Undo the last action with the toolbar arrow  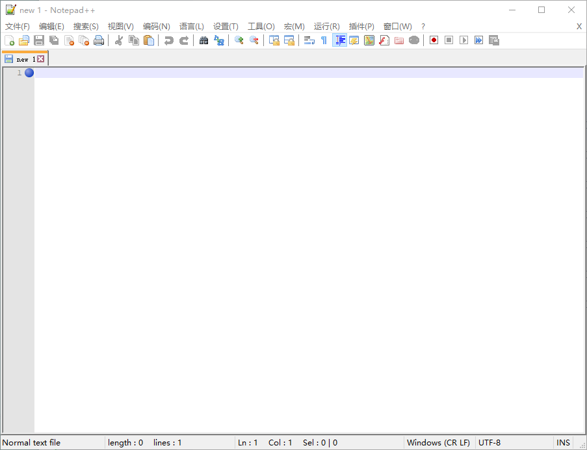[169, 40]
